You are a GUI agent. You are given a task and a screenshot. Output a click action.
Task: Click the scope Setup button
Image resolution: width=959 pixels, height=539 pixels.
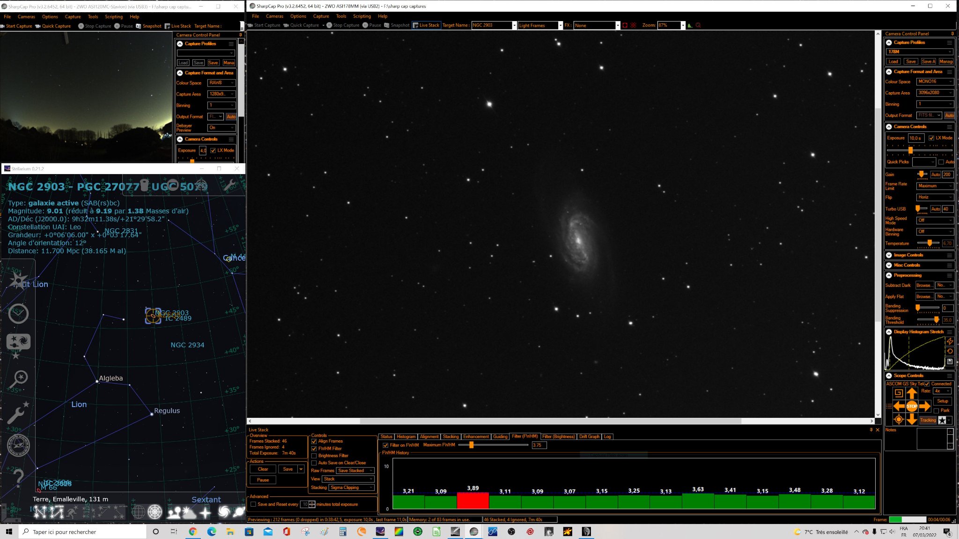pyautogui.click(x=942, y=401)
